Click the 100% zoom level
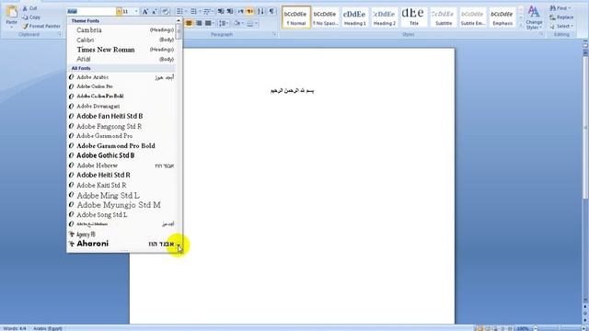The image size is (589, 331). 523,328
